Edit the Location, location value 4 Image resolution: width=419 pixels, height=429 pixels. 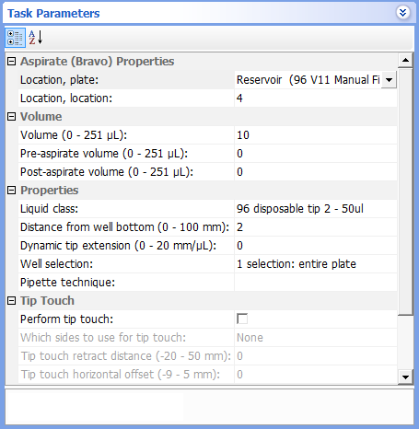[316, 99]
